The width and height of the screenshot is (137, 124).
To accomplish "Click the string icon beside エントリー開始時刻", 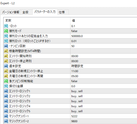I will click(x=6, y=56).
